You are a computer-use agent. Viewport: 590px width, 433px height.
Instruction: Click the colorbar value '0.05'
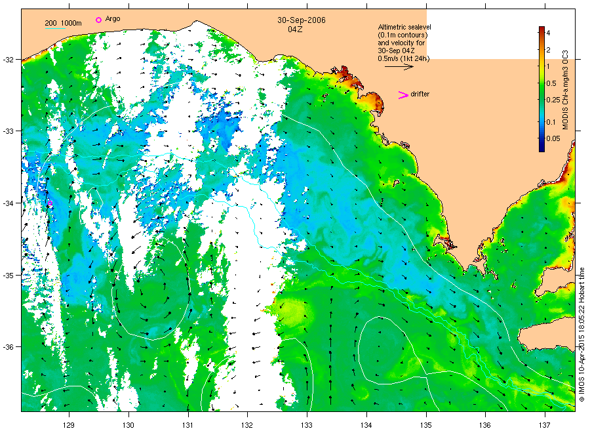coord(553,138)
